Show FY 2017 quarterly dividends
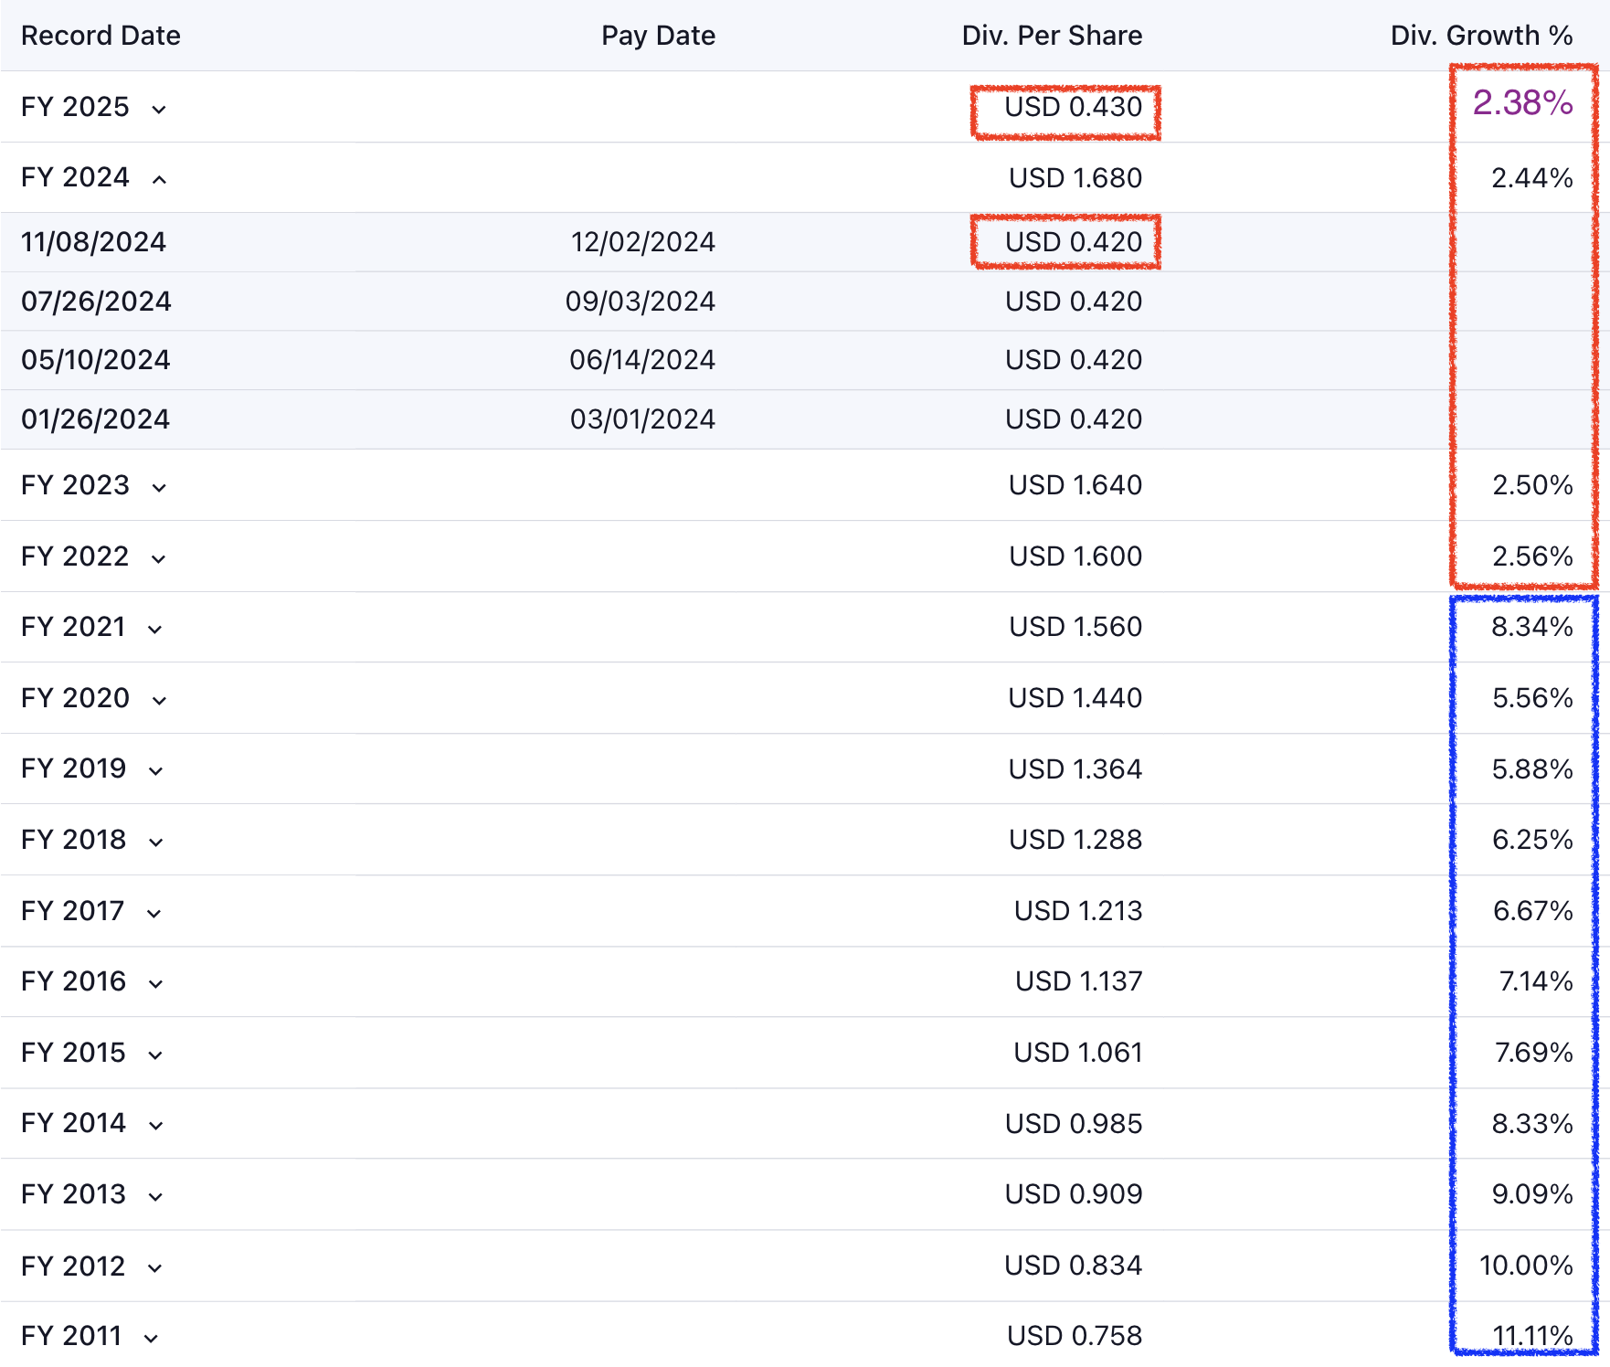Image resolution: width=1610 pixels, height=1367 pixels. [154, 914]
